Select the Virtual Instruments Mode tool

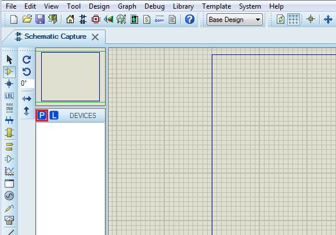[x=9, y=221]
